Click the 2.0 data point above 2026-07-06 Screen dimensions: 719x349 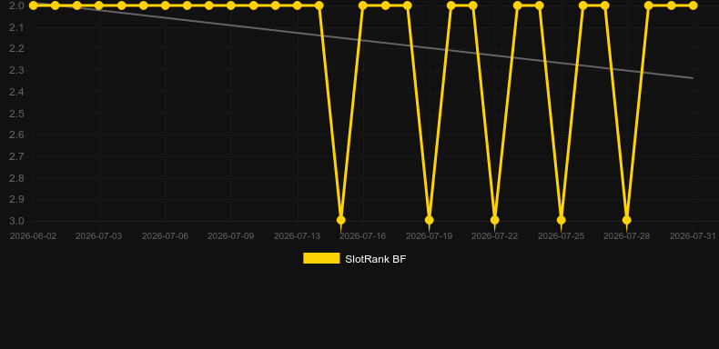click(165, 5)
